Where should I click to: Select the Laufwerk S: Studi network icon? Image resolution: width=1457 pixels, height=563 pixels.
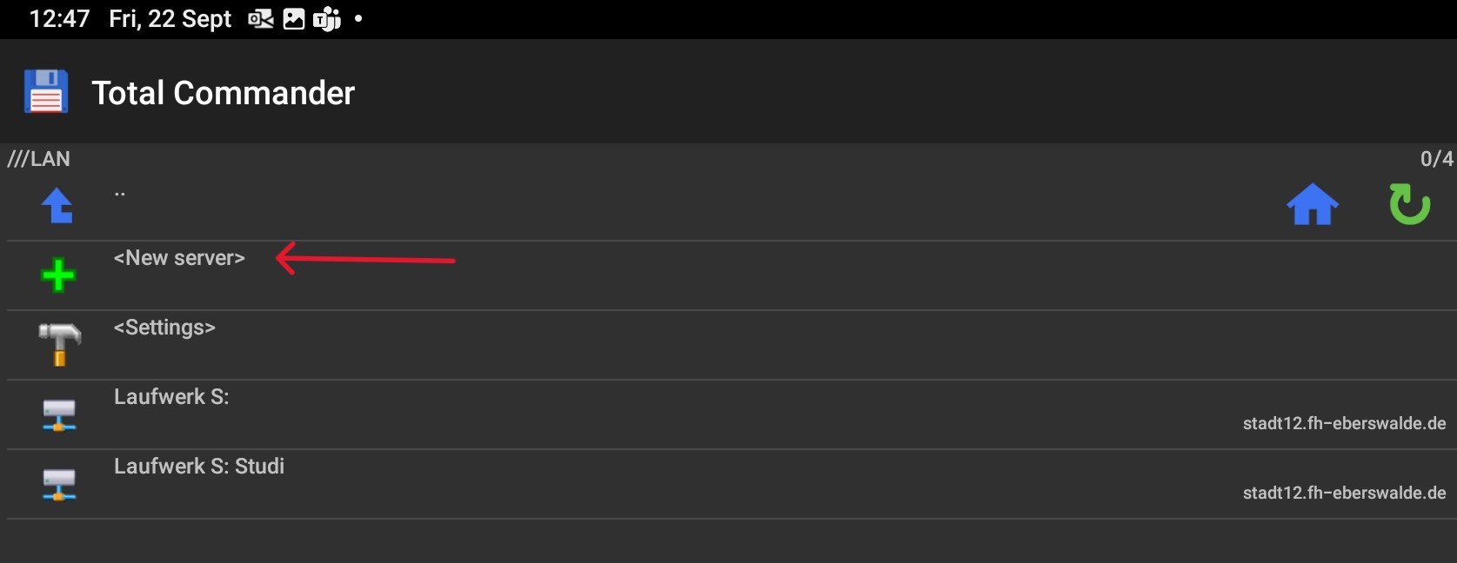pos(59,484)
